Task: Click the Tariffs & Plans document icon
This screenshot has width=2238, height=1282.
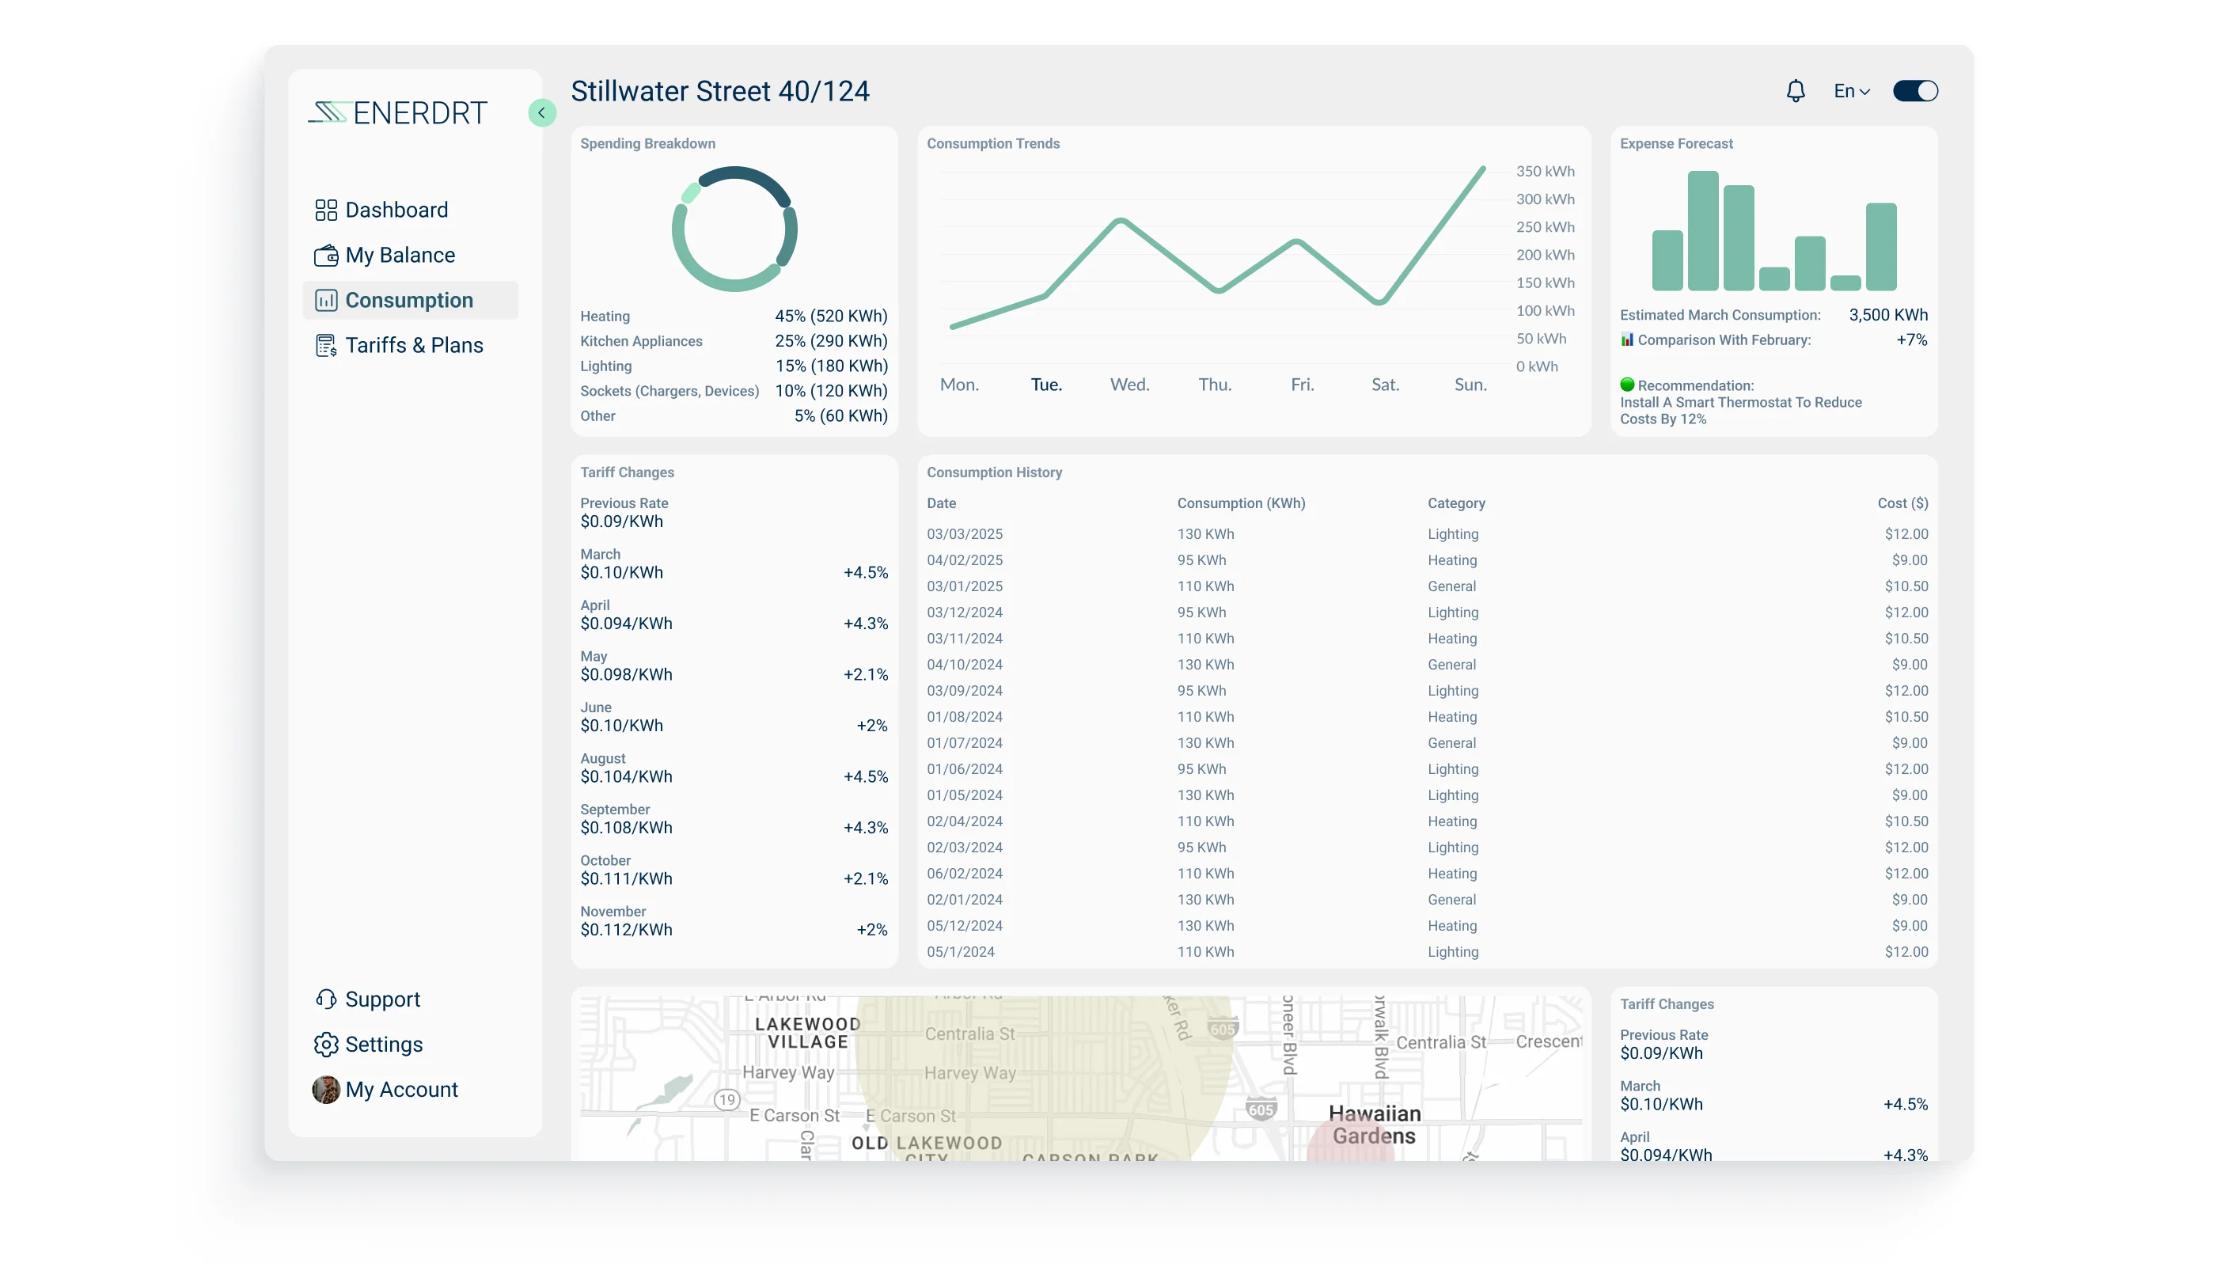Action: coord(326,345)
